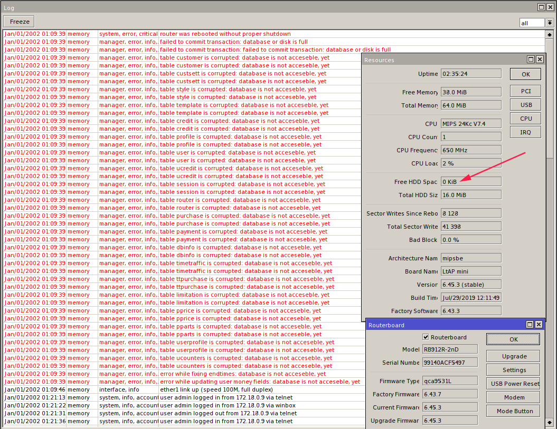
Task: Click the Modem button in Routerboard window
Action: tap(513, 397)
